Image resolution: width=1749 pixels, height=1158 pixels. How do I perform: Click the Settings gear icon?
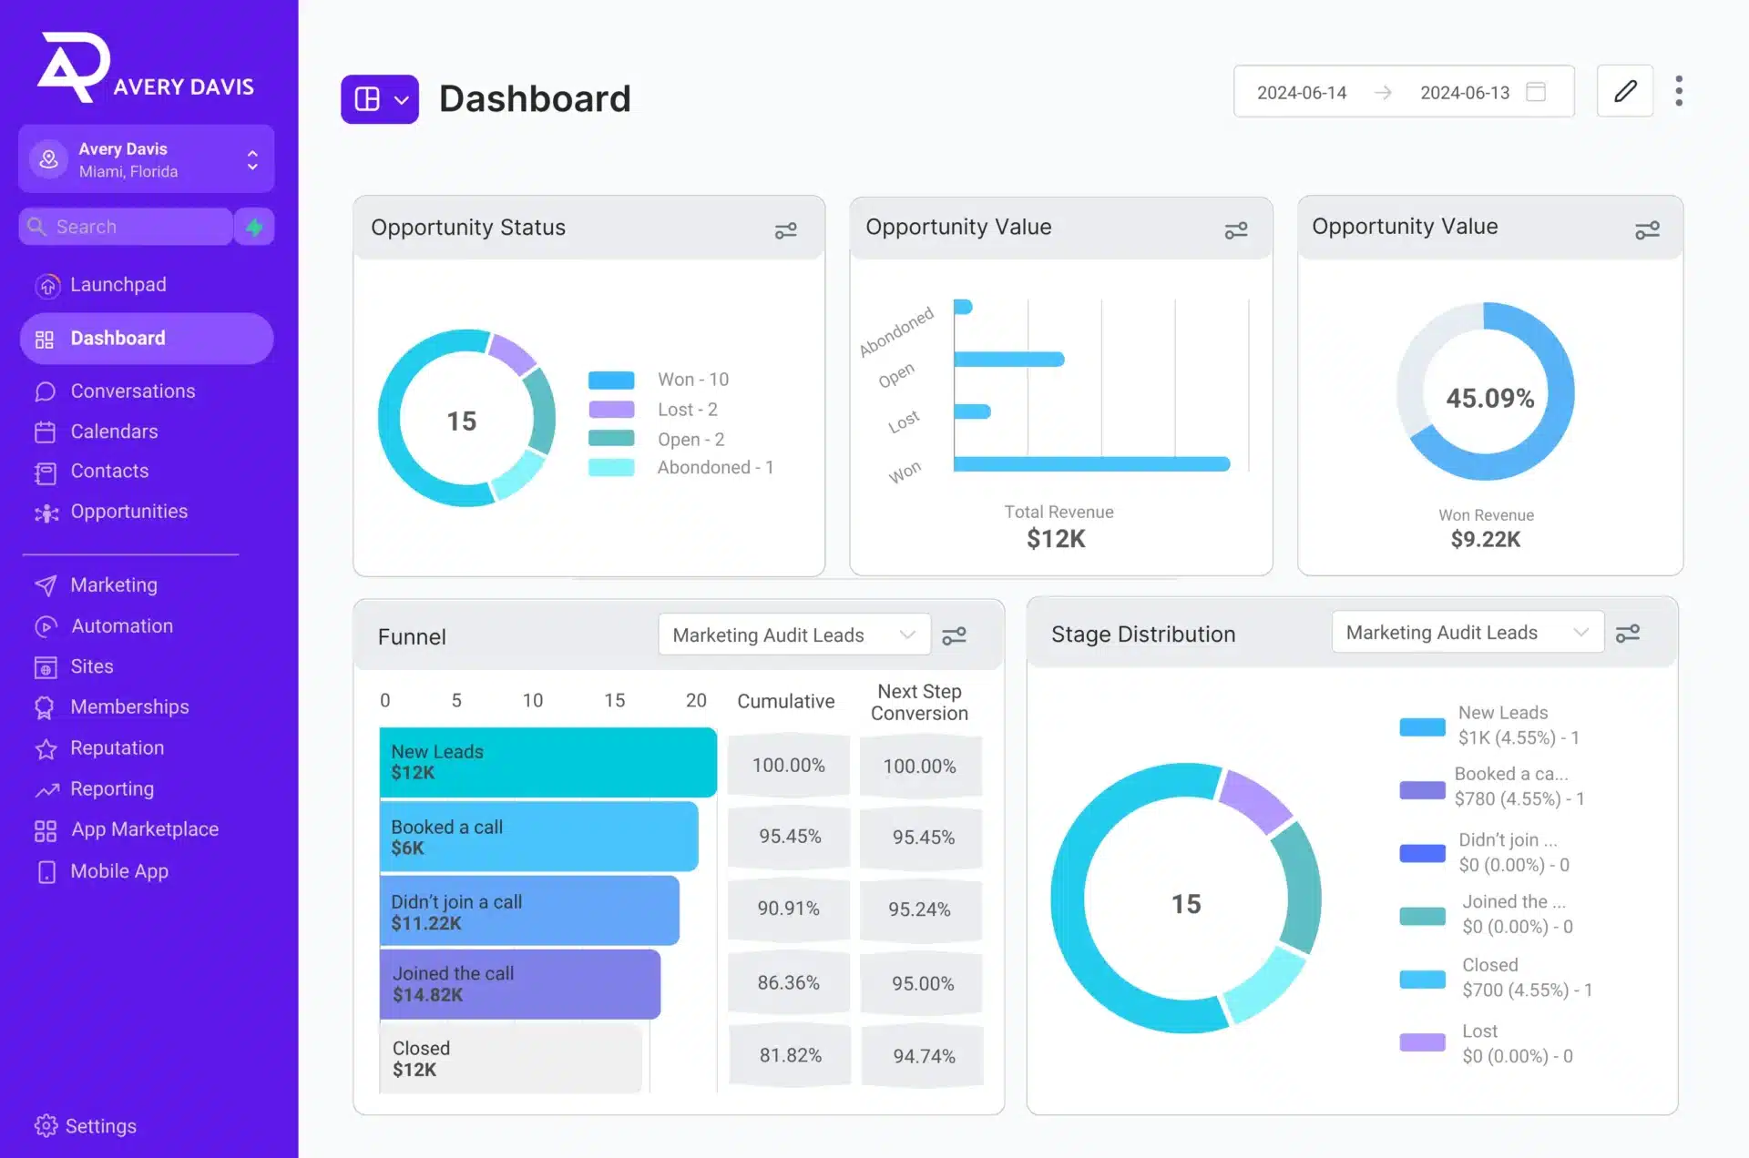(x=46, y=1126)
